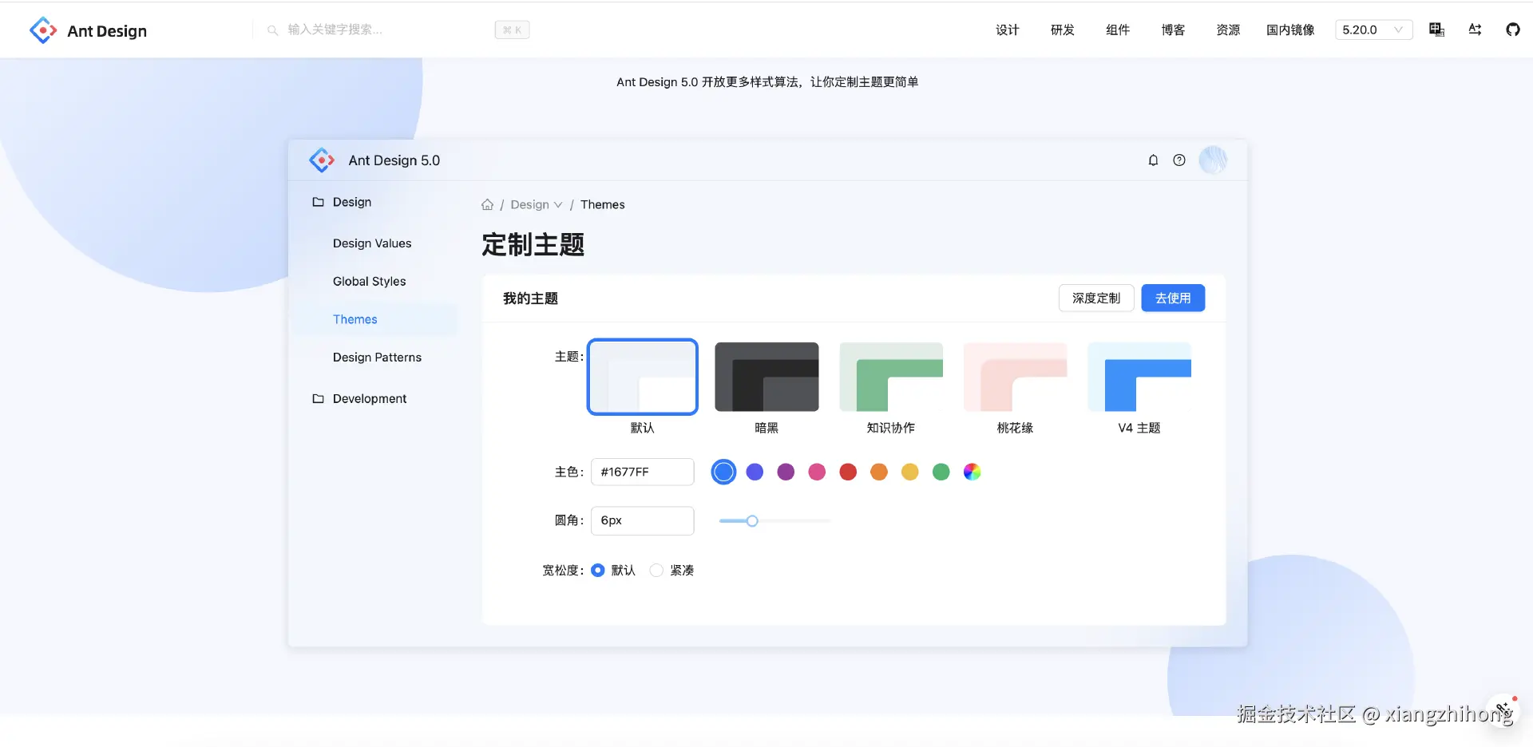Click the help question mark icon
1533x747 pixels.
pyautogui.click(x=1179, y=160)
